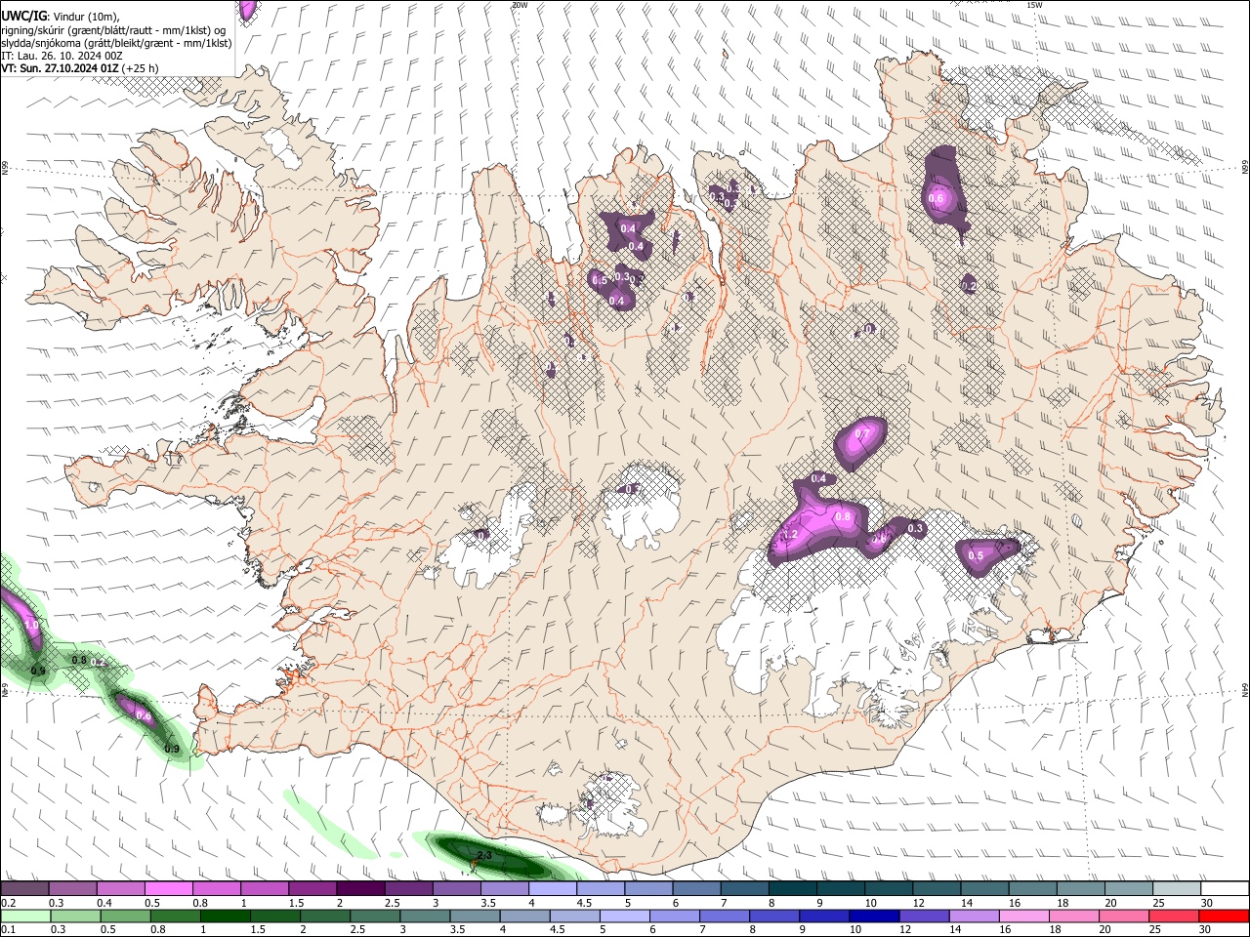The image size is (1250, 937).
Task: Click the '15W' longitude label
Action: click(1034, 5)
